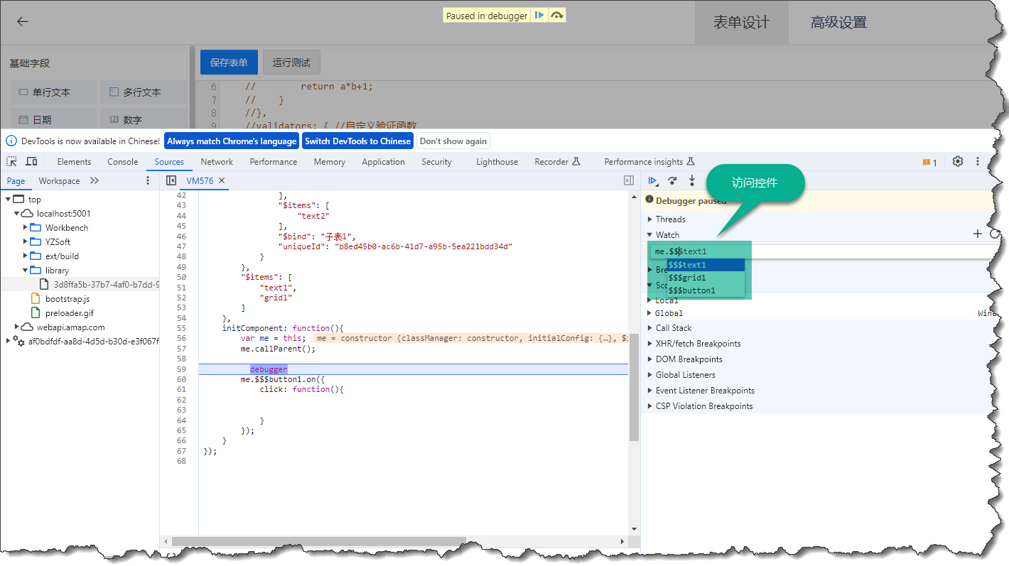This screenshot has width=1009, height=566.
Task: Hide the navigator sidebar icon
Action: (x=171, y=181)
